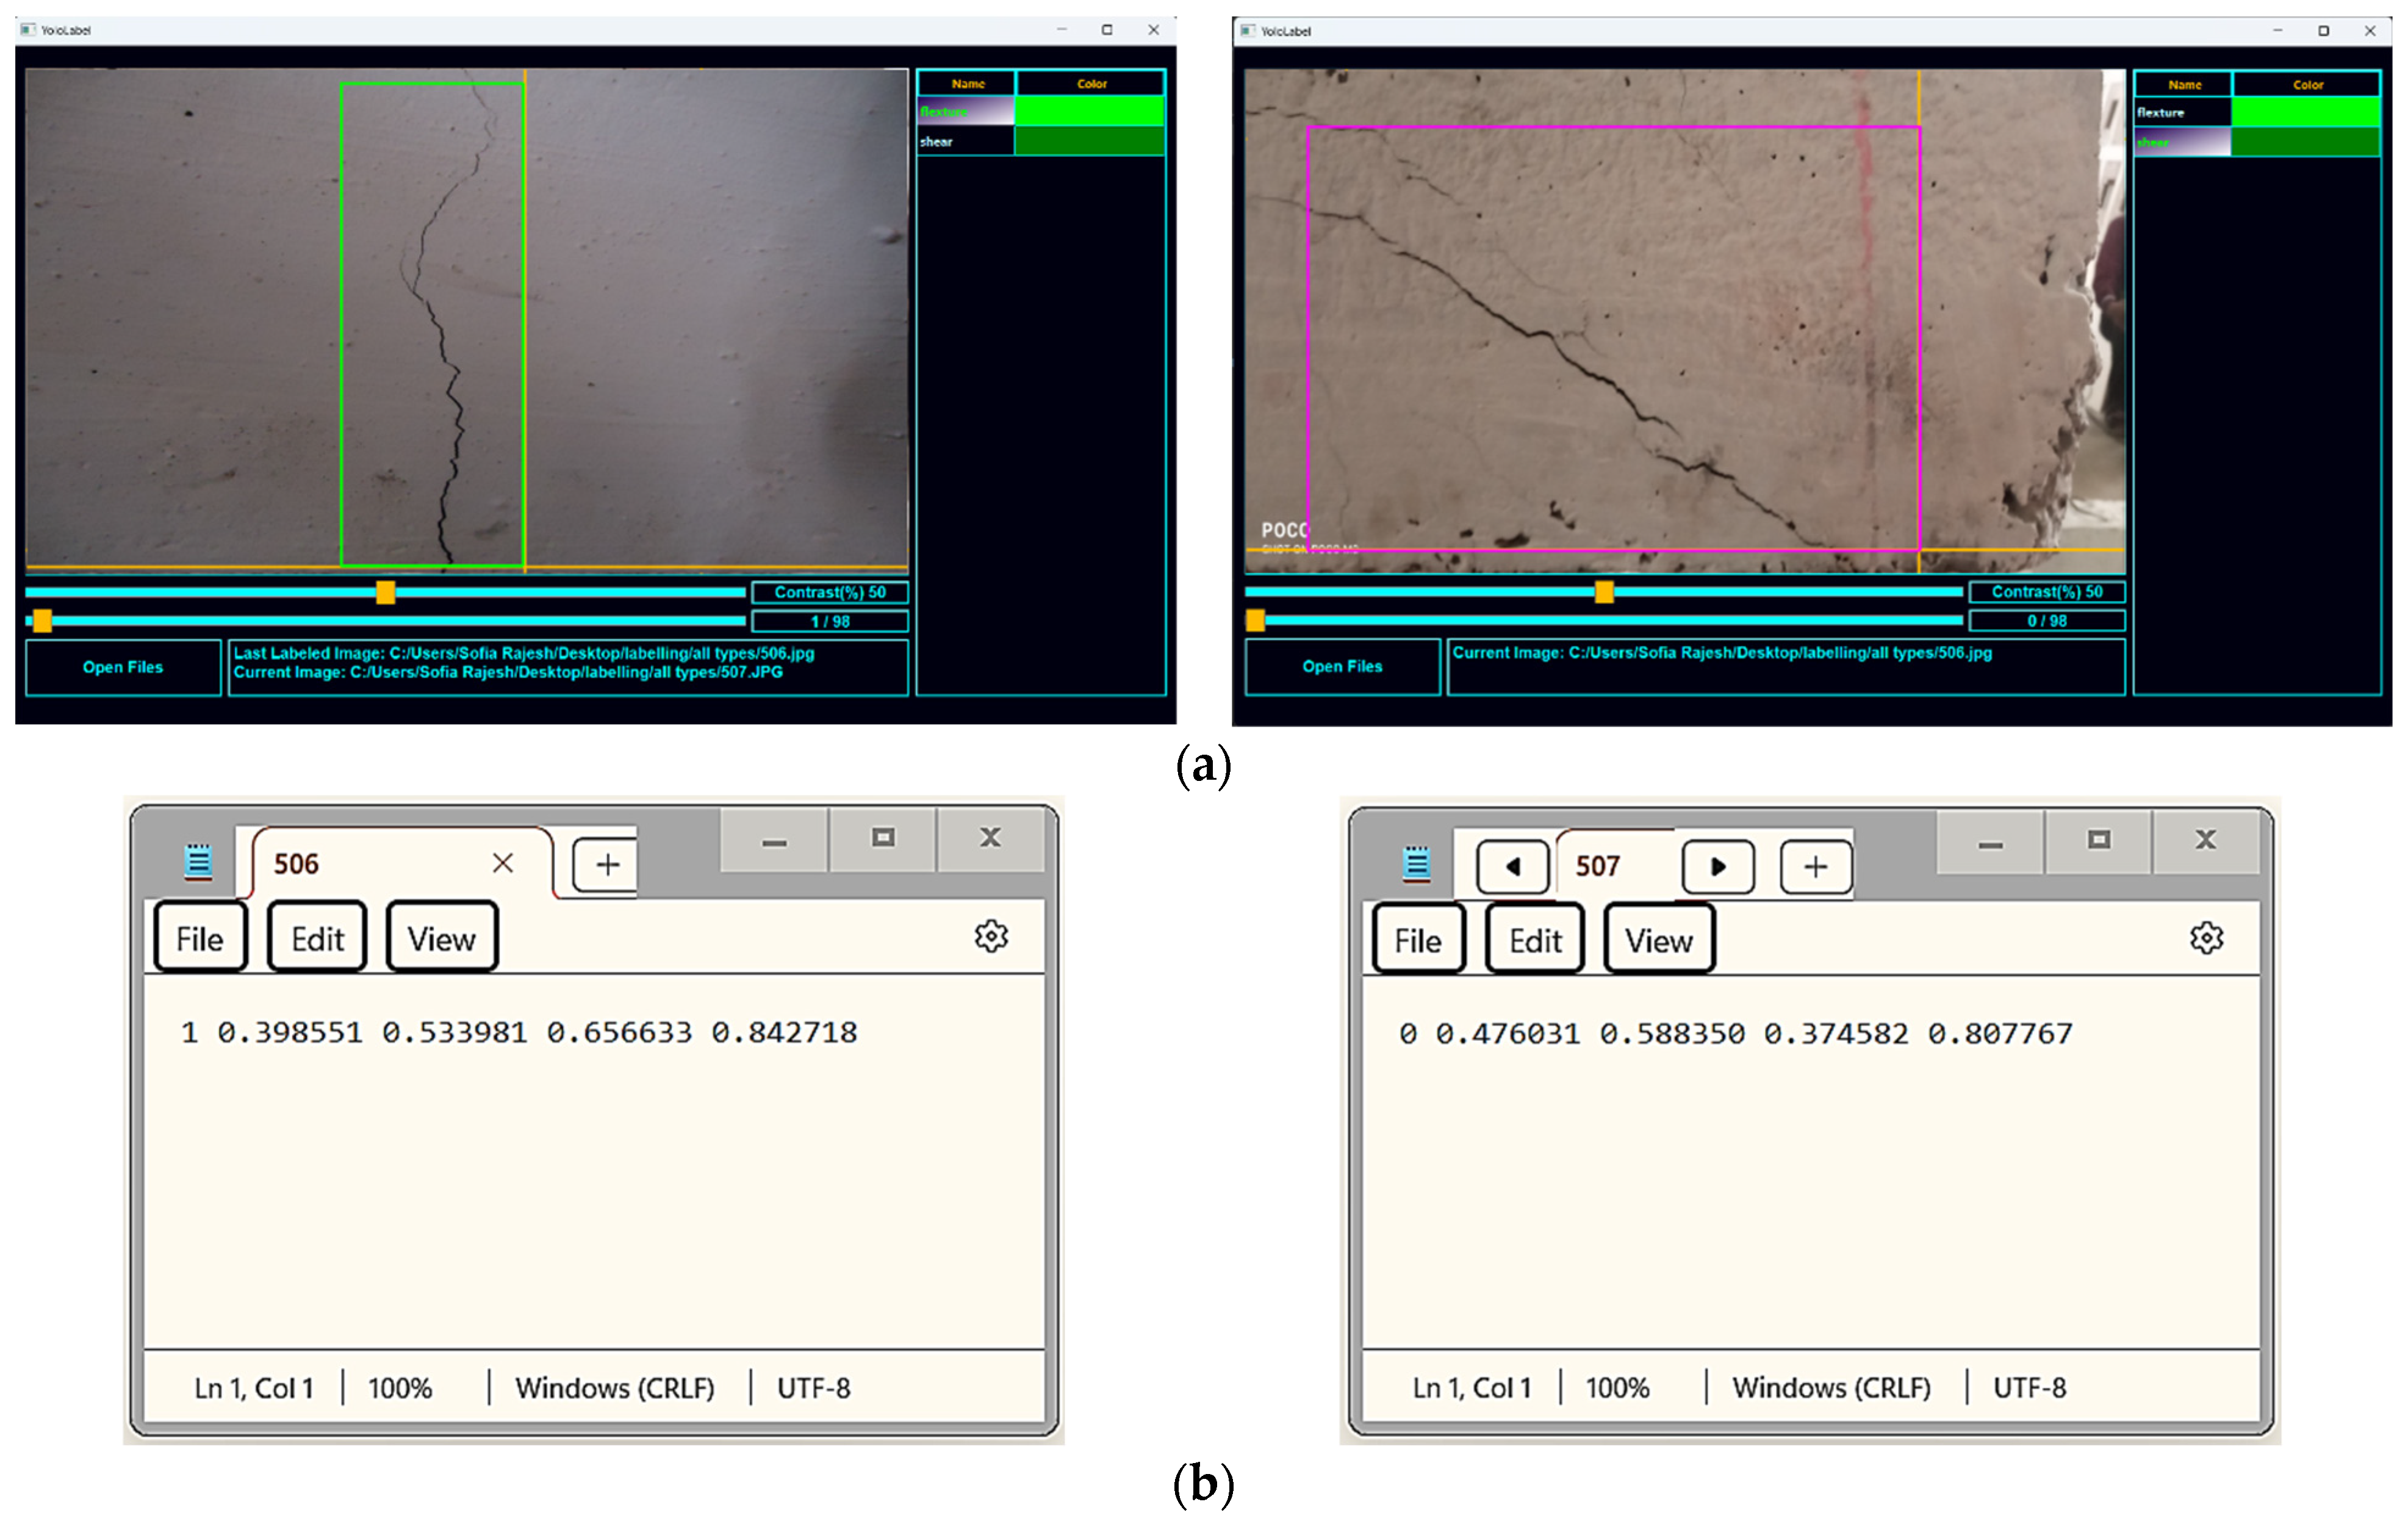Open View menu in 506 notepad

click(x=441, y=938)
